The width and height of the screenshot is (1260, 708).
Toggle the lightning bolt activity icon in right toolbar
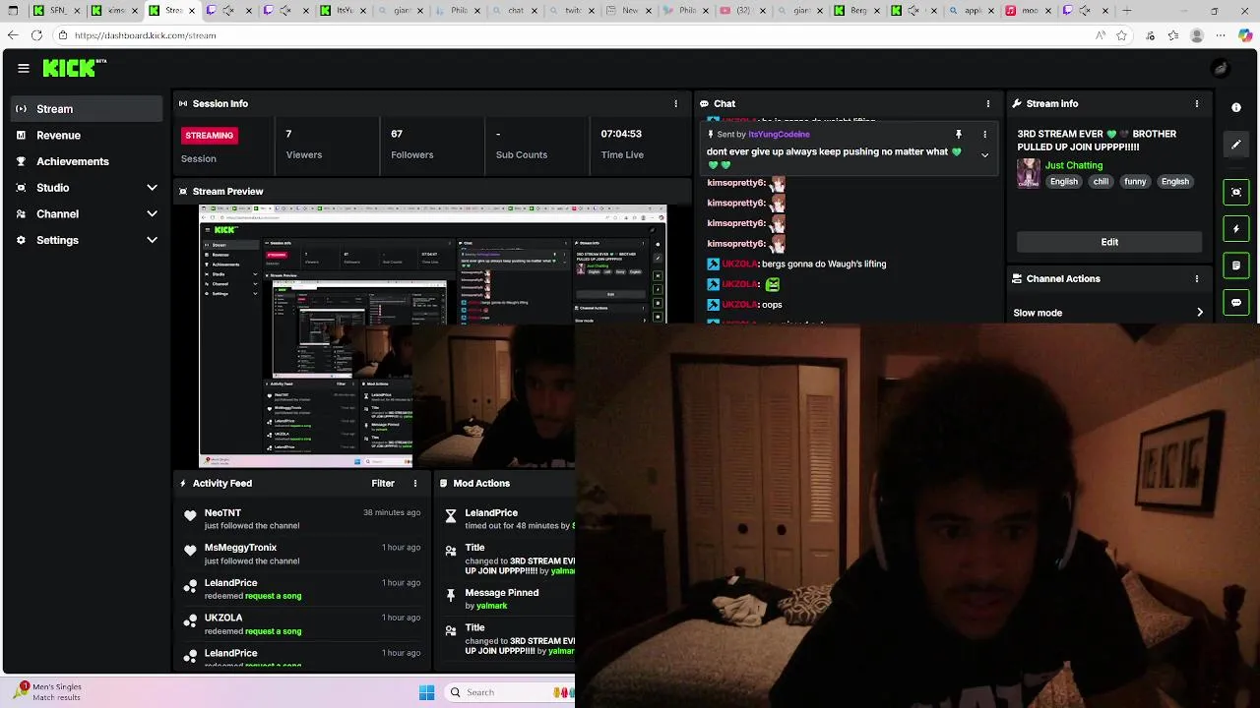(1236, 229)
